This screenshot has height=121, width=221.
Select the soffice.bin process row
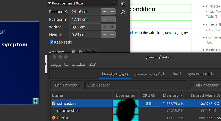coord(136,103)
